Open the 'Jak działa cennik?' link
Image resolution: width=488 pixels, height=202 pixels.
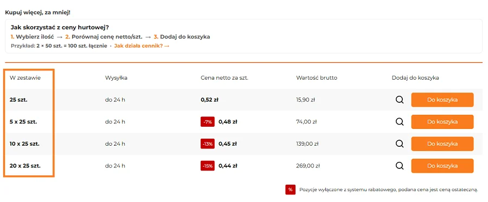(142, 46)
